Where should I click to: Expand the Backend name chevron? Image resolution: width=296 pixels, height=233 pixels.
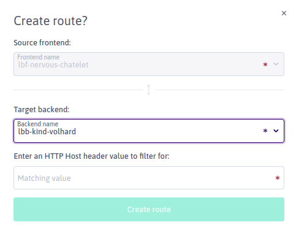coord(276,131)
